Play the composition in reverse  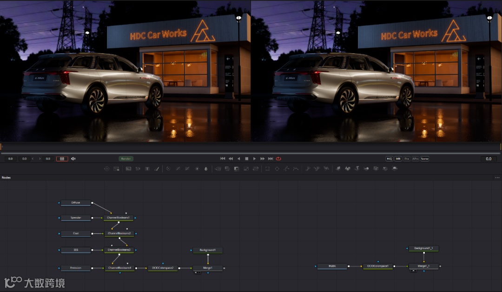(238, 159)
